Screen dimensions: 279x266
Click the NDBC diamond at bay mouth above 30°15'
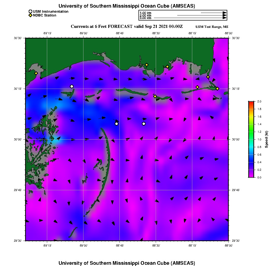(x=208, y=77)
